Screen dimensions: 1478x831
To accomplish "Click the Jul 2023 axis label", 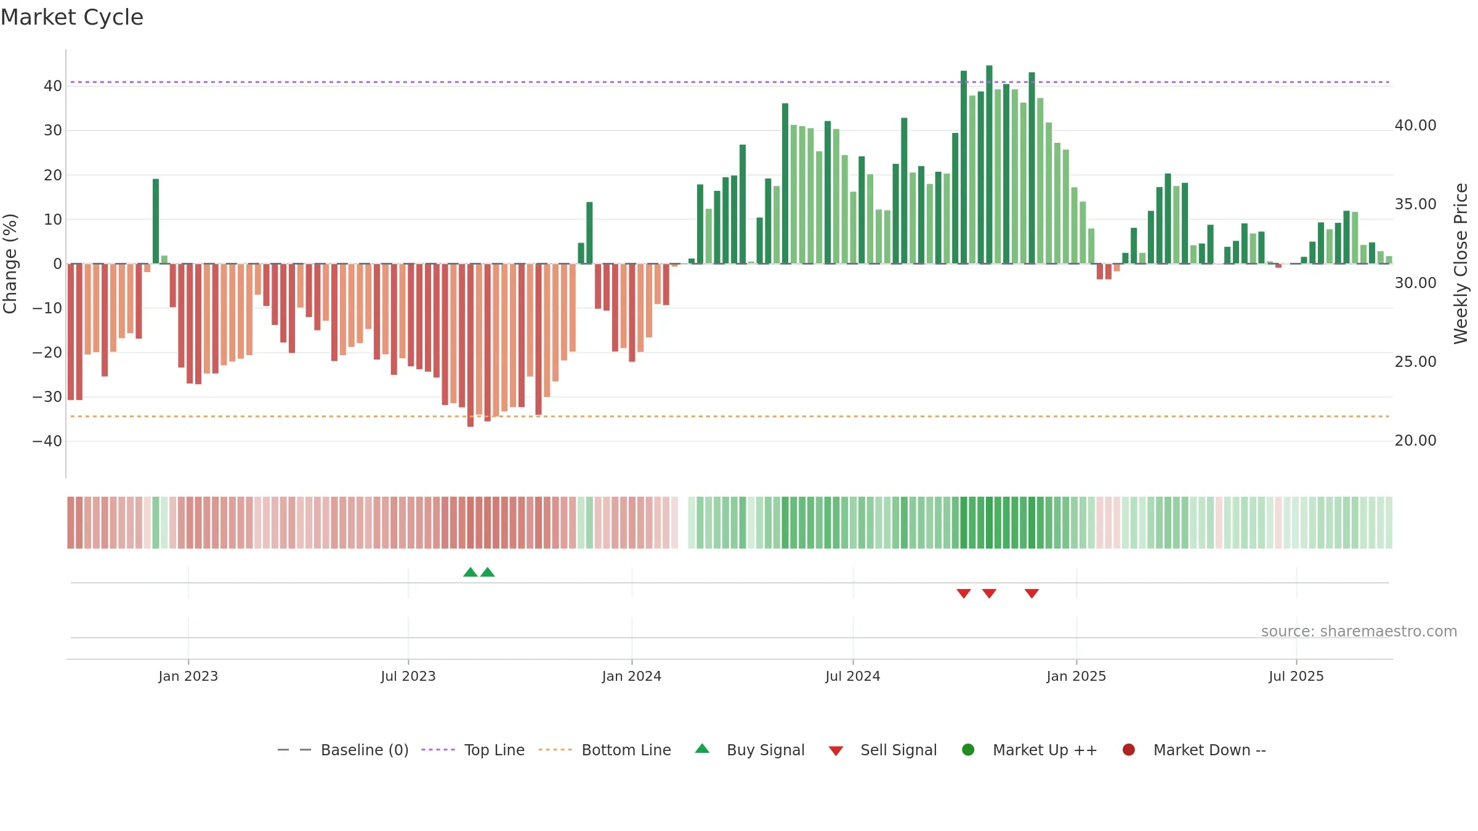I will (408, 676).
